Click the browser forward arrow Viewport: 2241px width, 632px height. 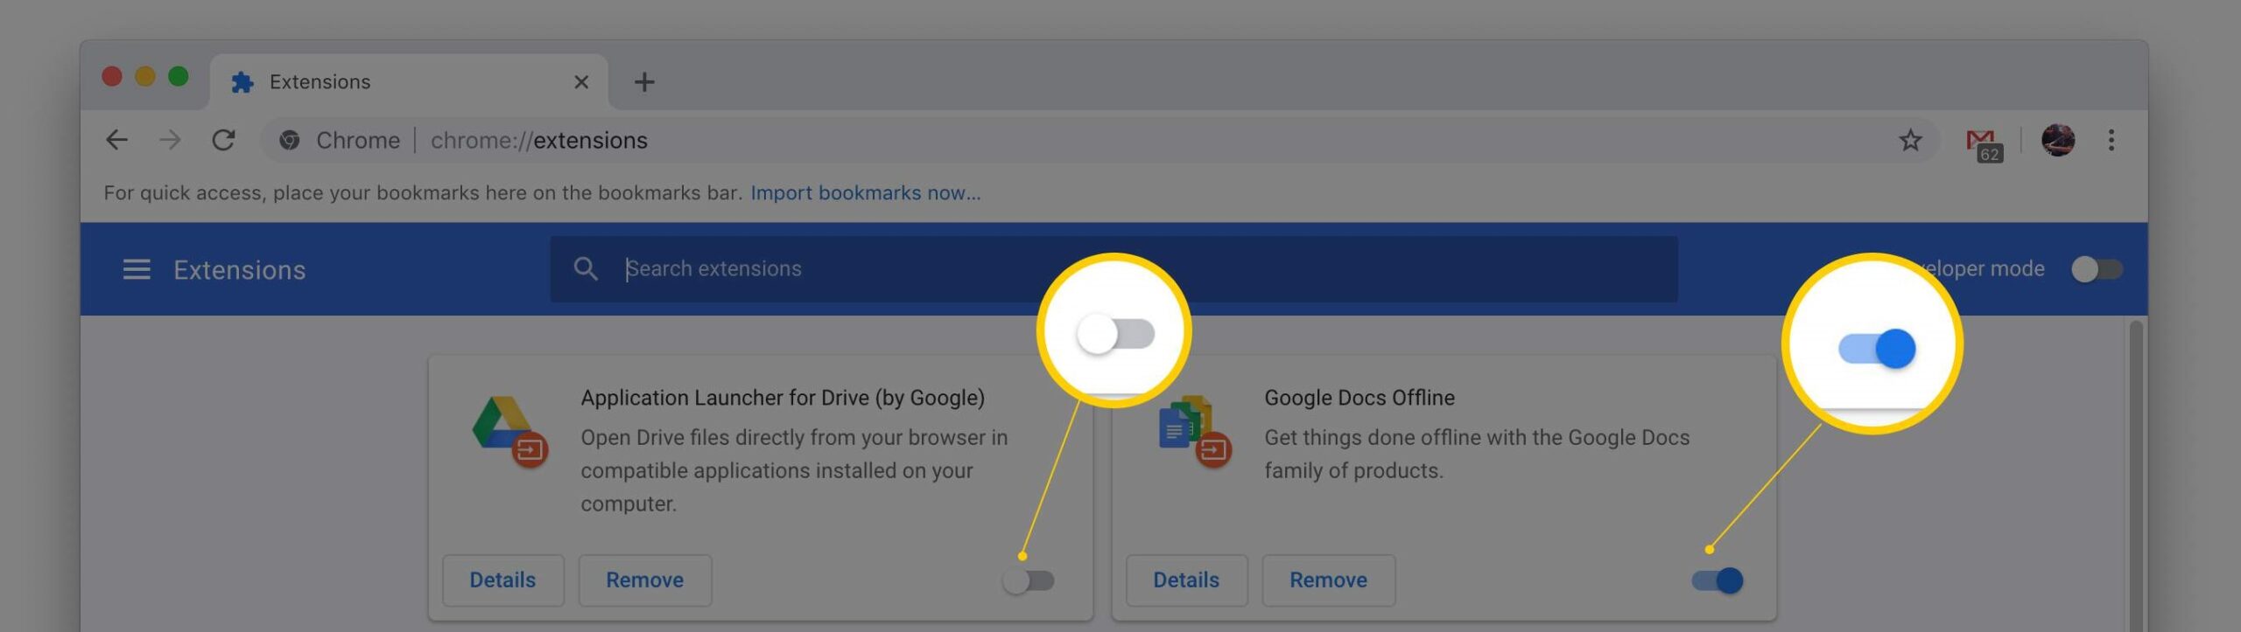point(170,140)
